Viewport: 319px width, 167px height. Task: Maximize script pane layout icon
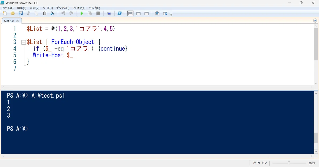tap(146, 14)
